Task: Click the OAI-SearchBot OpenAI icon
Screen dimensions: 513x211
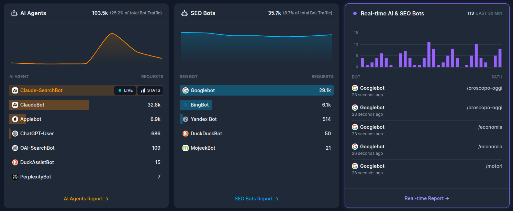Action: [15, 148]
